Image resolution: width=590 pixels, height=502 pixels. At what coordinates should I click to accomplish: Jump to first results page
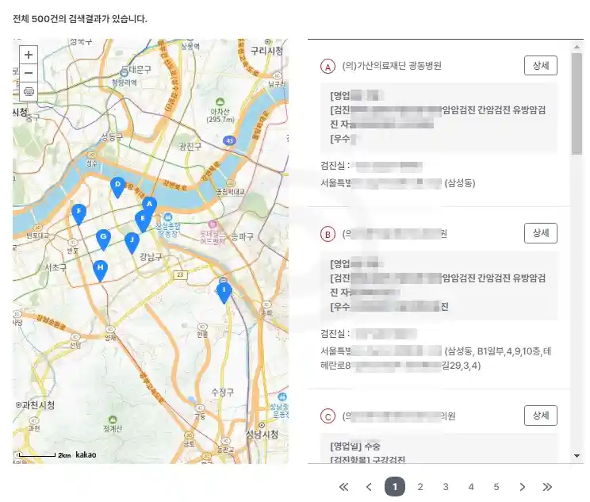click(x=343, y=487)
